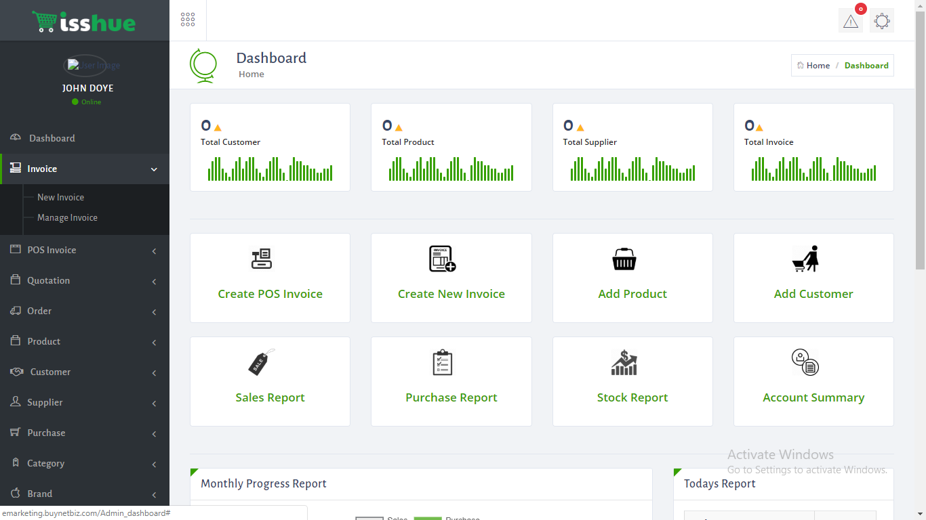Select New Invoice submenu item
This screenshot has width=926, height=520.
click(60, 197)
